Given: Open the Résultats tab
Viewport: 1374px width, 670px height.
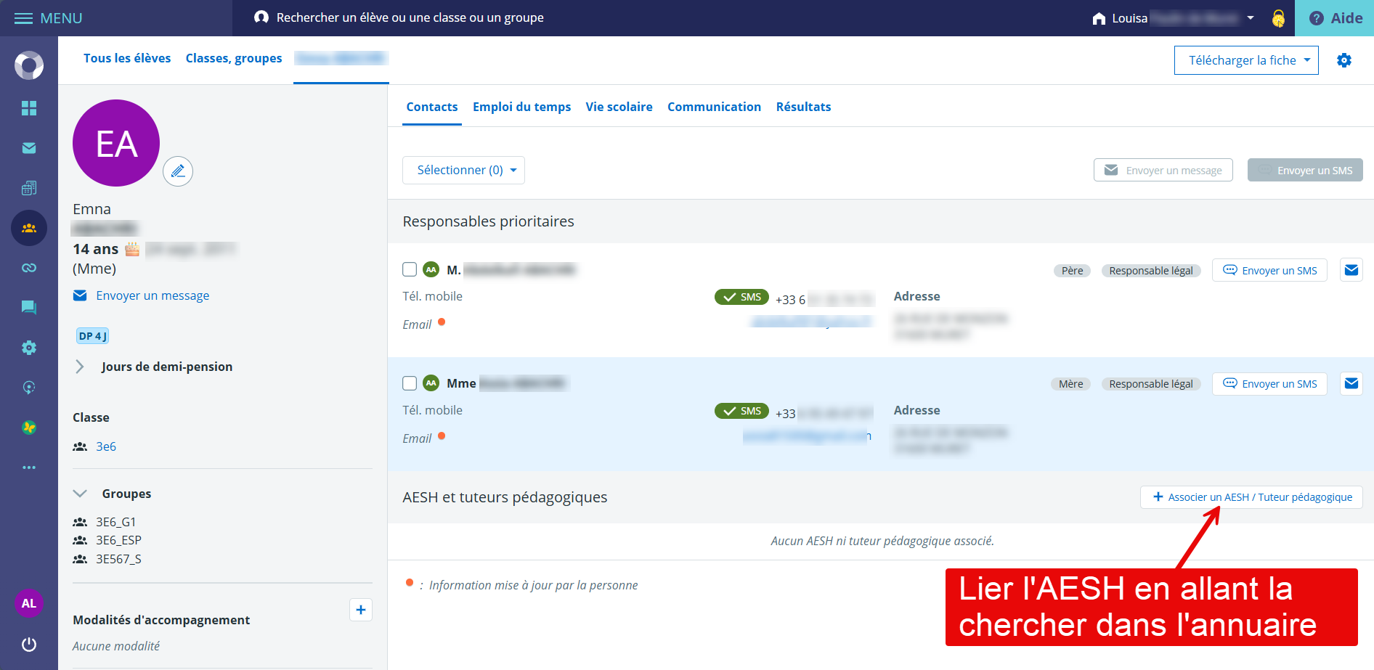Looking at the screenshot, I should [x=803, y=107].
